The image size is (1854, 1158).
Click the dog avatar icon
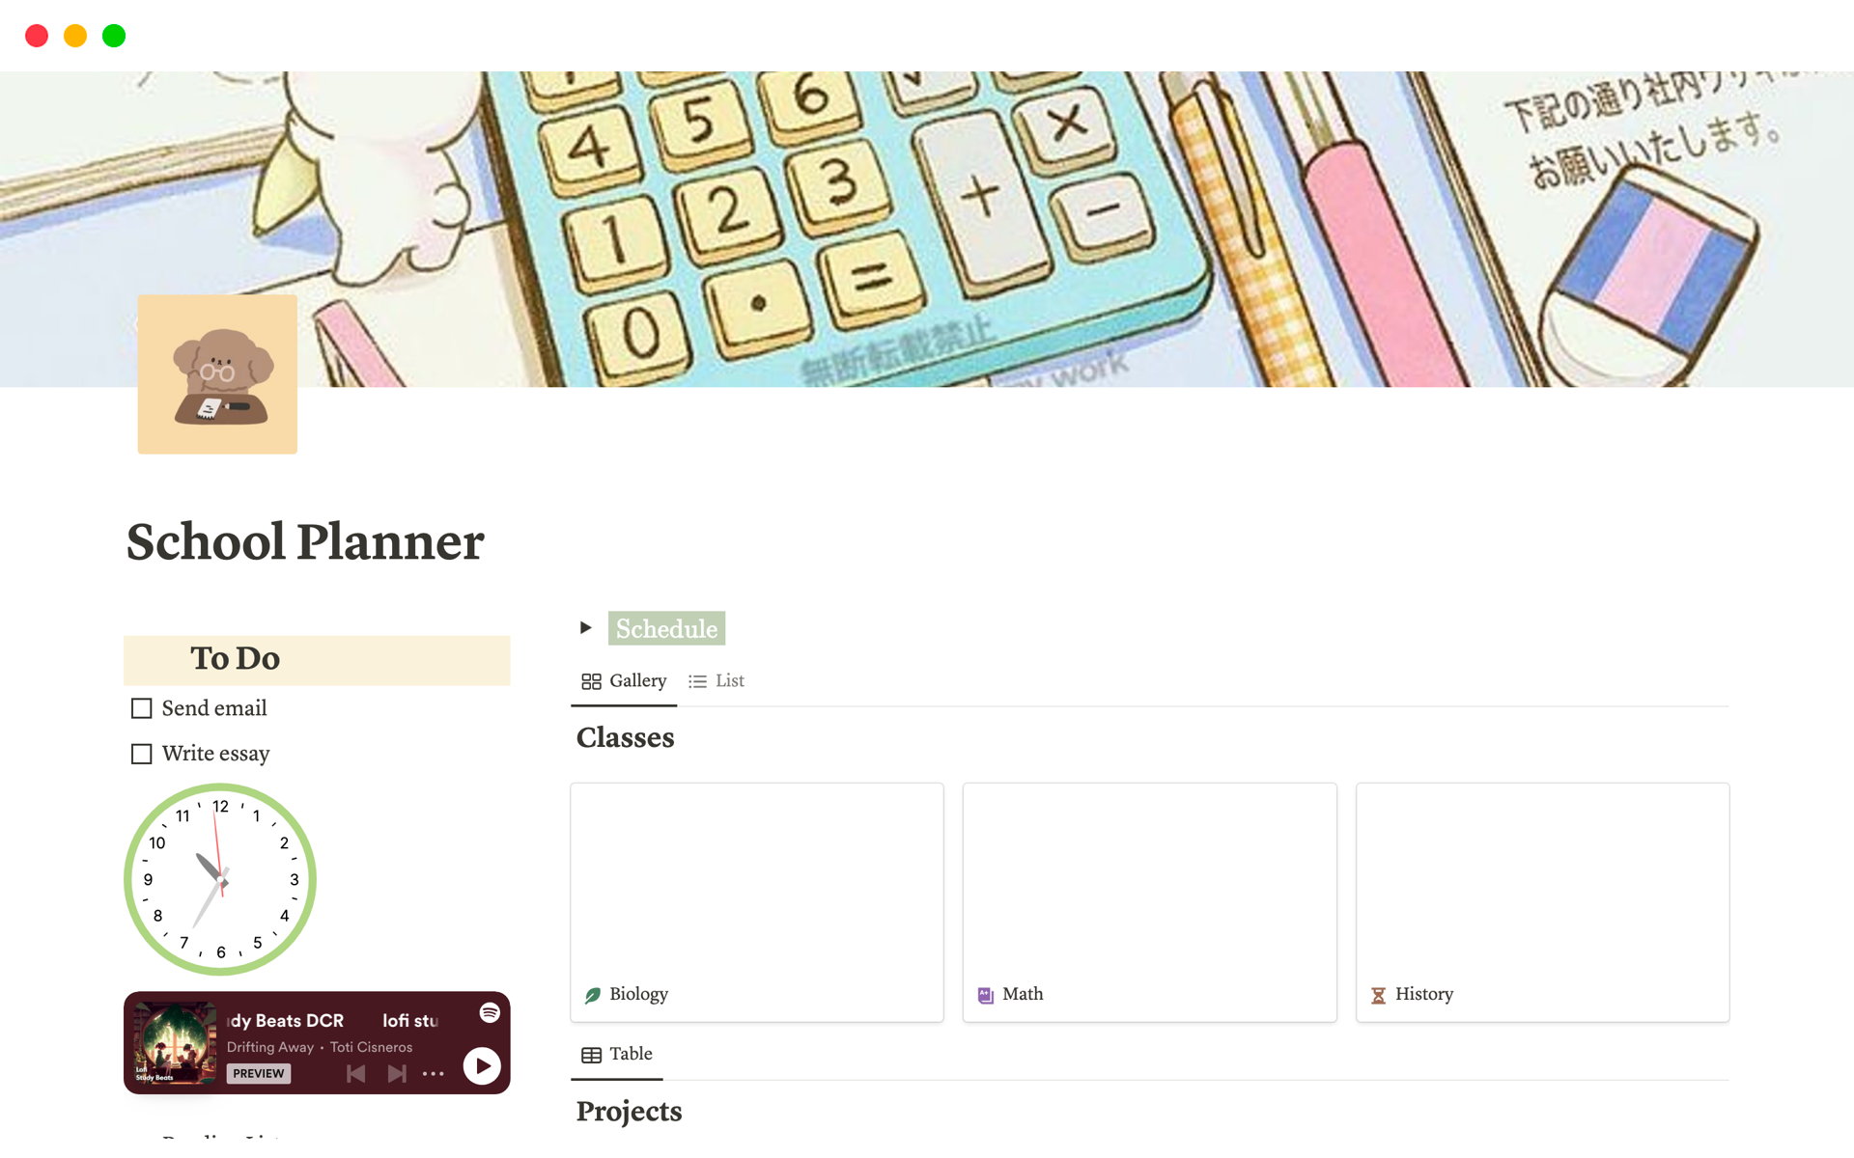tap(216, 374)
